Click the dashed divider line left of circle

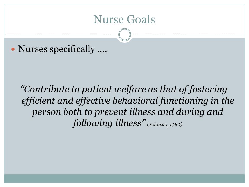[60, 35]
